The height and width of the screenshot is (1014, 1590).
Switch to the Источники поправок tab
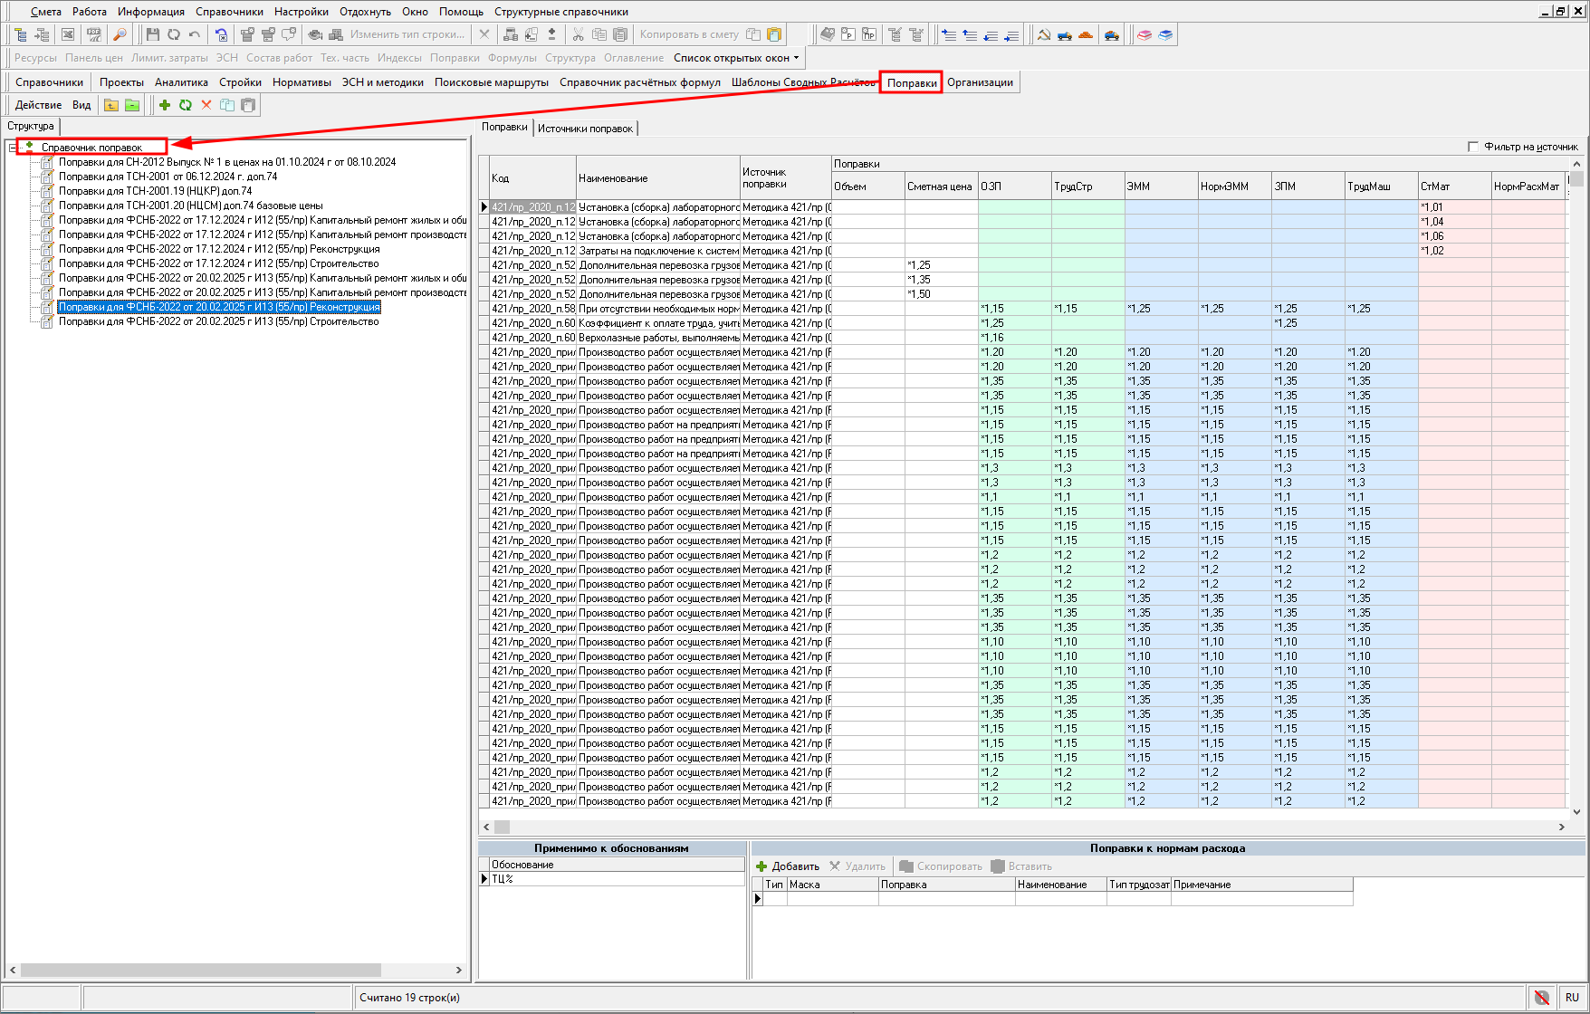click(x=585, y=129)
